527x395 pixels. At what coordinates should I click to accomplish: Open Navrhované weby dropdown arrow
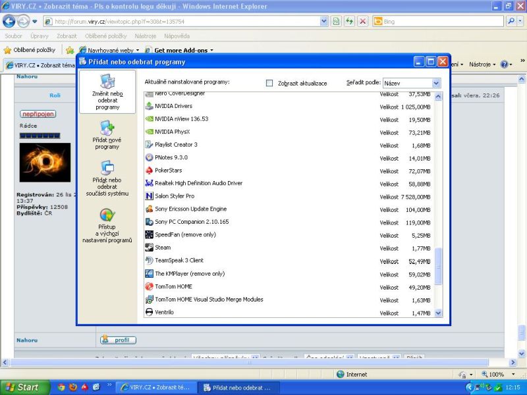(138, 51)
